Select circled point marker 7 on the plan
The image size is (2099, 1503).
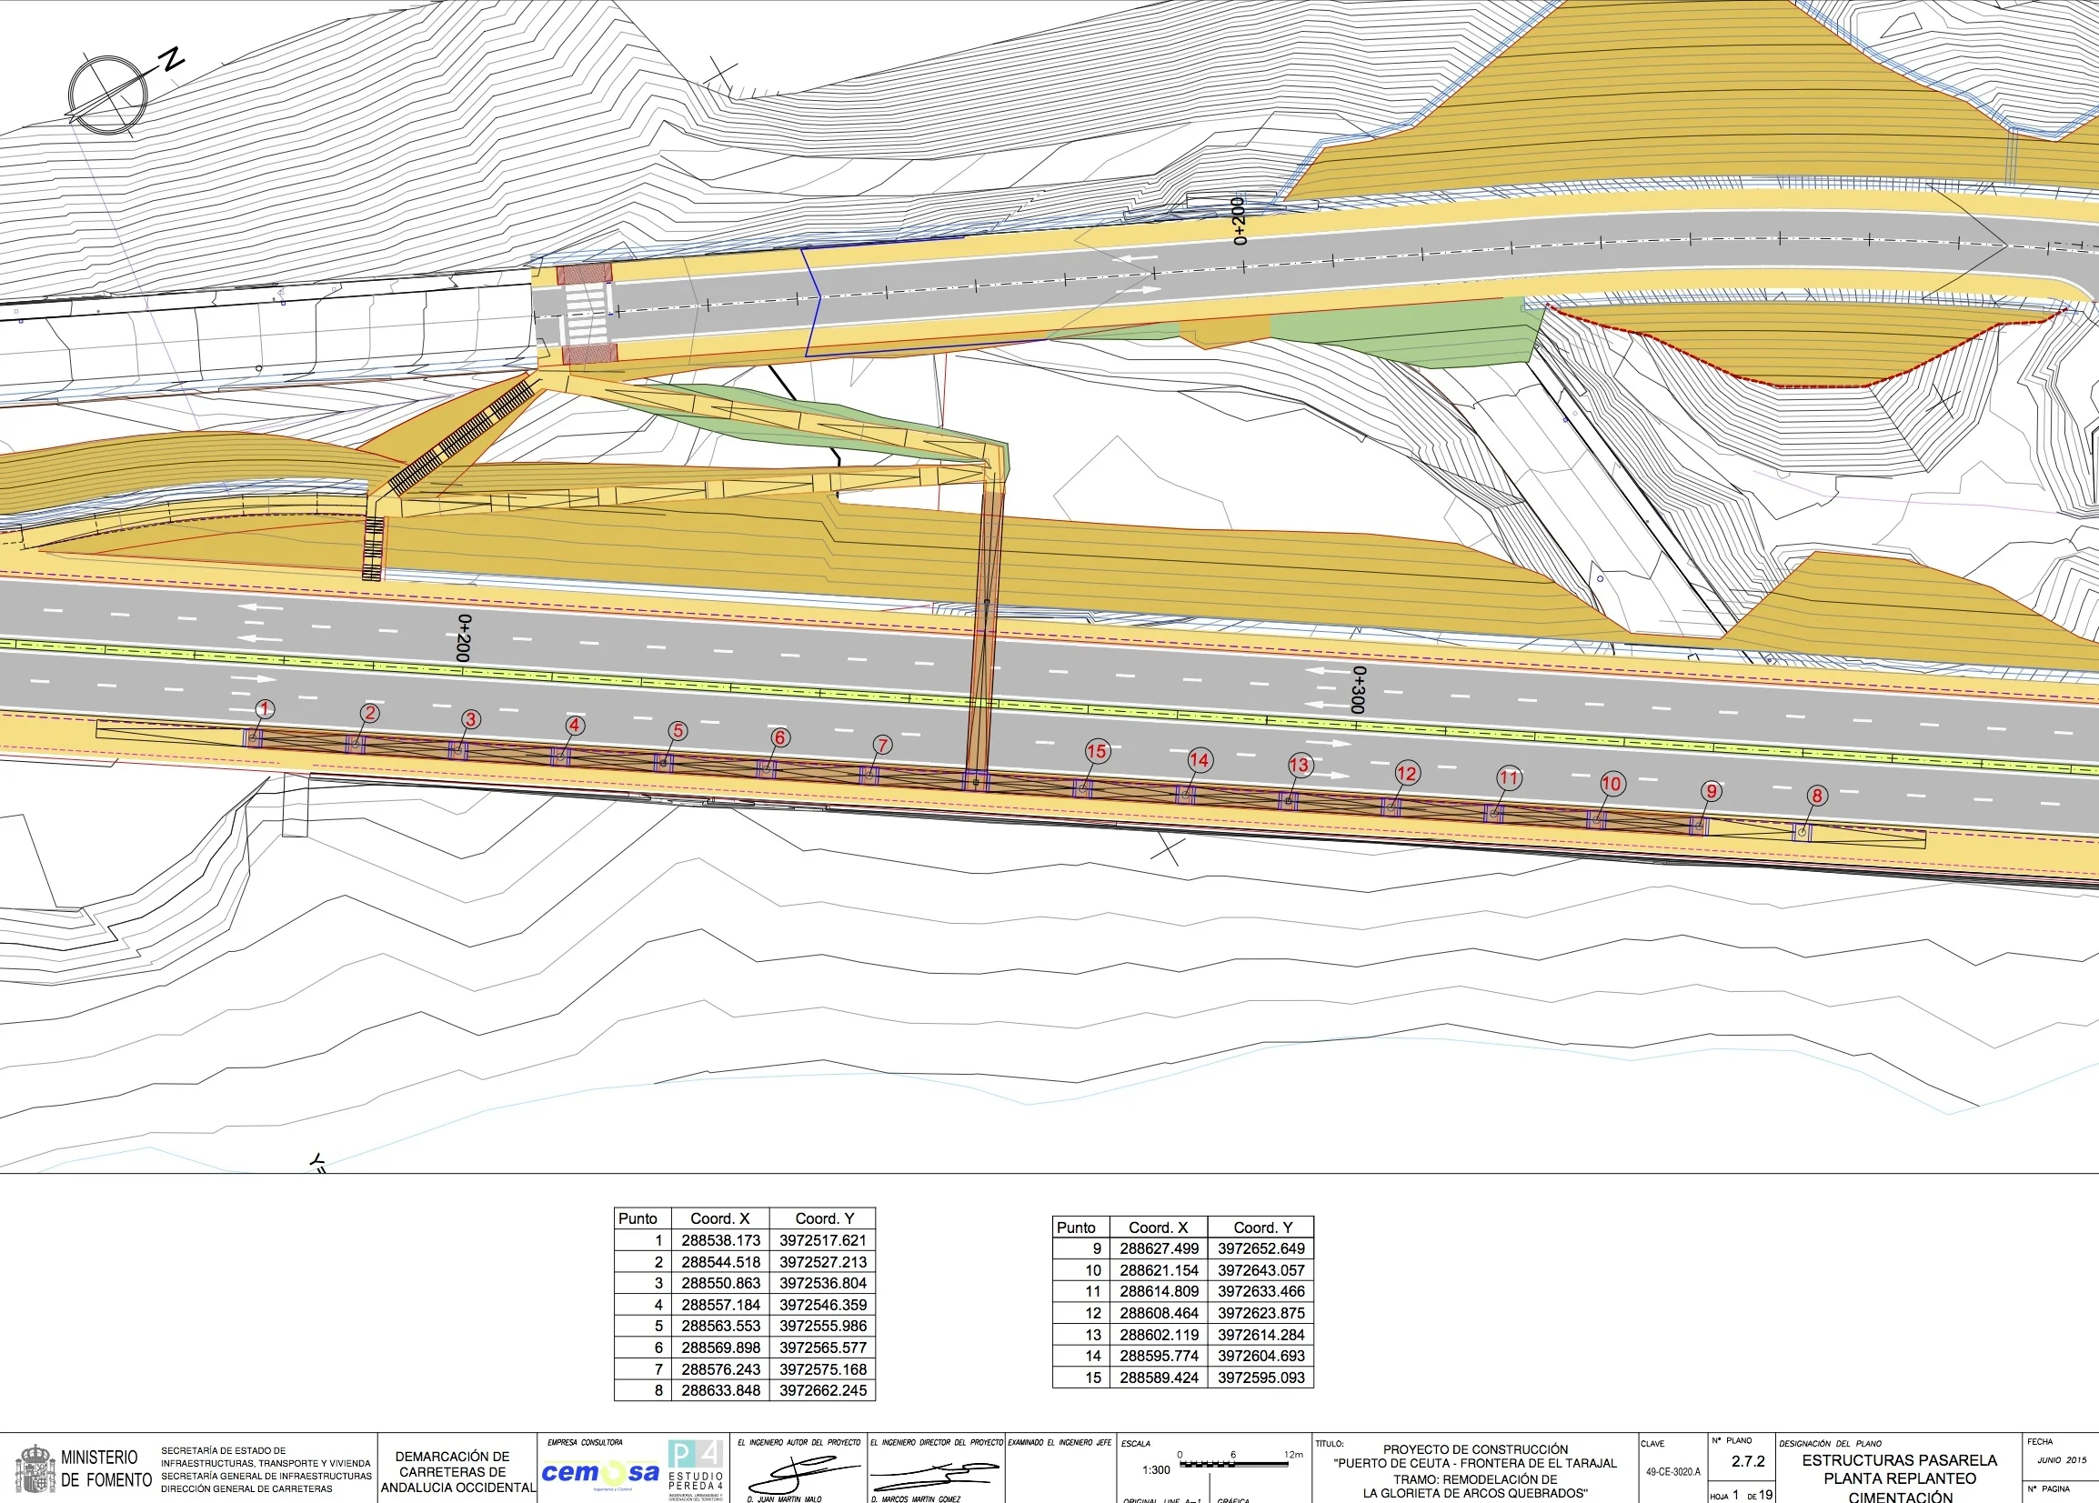[x=883, y=745]
